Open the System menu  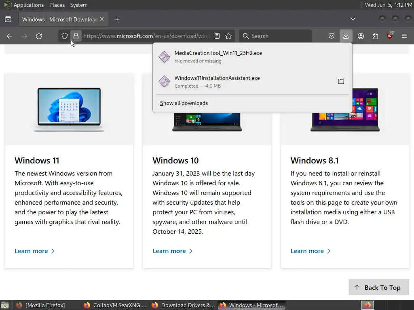(79, 5)
